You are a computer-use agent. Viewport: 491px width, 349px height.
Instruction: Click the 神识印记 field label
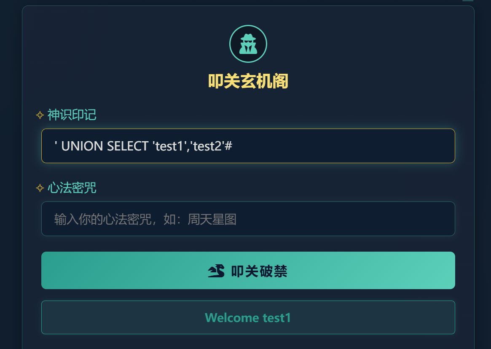72,115
